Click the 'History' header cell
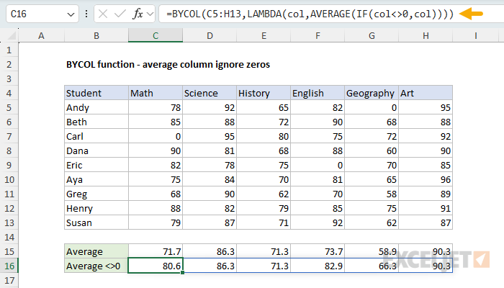Image resolution: width=504 pixels, height=288 pixels. coord(264,93)
